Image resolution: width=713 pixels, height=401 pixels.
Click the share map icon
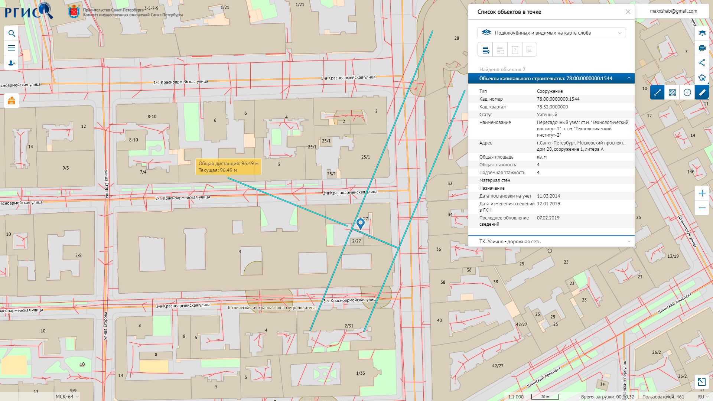coord(702,63)
